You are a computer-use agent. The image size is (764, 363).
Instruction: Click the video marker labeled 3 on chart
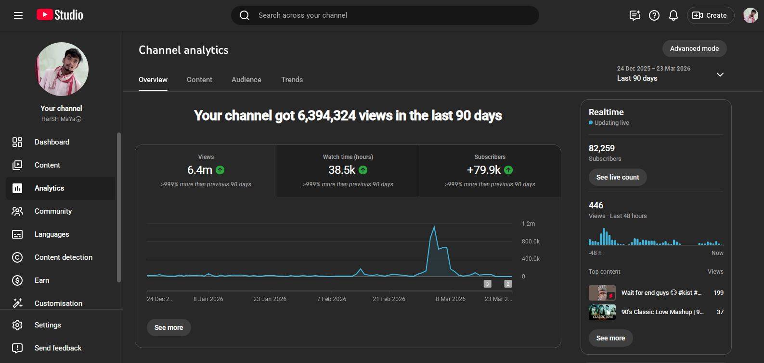[x=487, y=284]
